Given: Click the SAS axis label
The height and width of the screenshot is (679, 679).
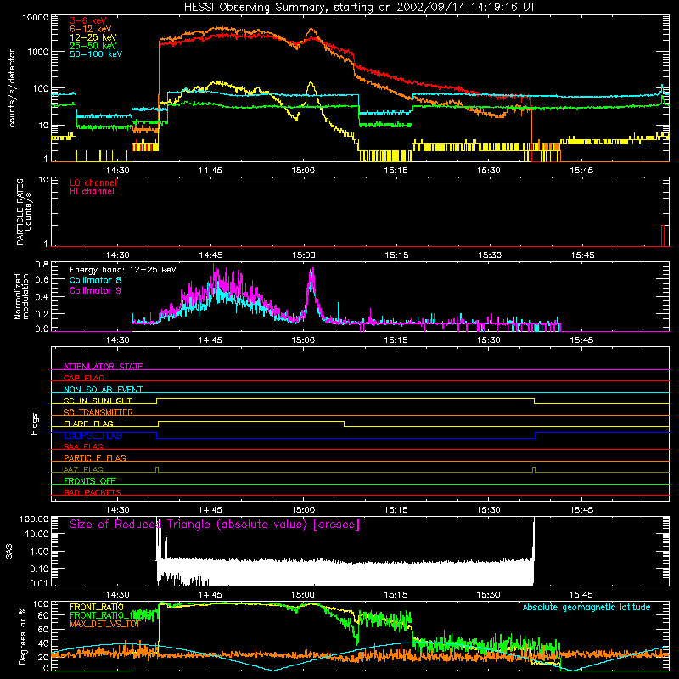Looking at the screenshot, I should pos(9,552).
